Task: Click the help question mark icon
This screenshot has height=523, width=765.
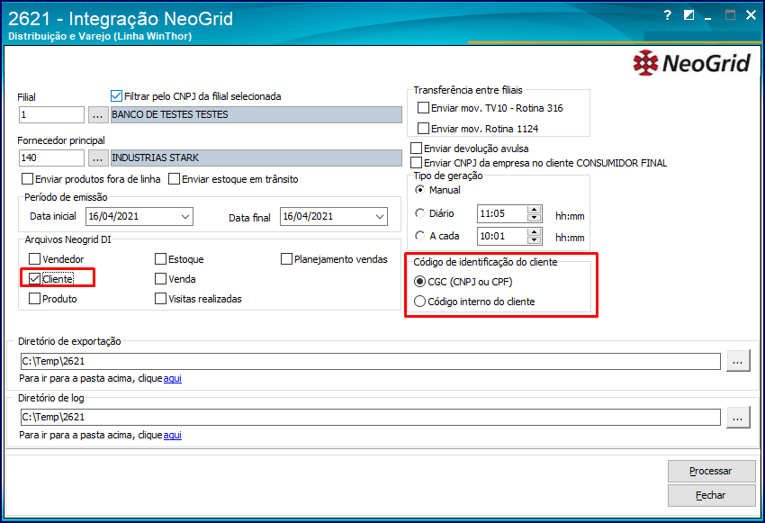Action: coord(668,15)
